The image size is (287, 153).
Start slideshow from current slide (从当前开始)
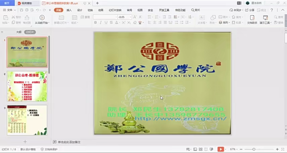(x=42, y=19)
